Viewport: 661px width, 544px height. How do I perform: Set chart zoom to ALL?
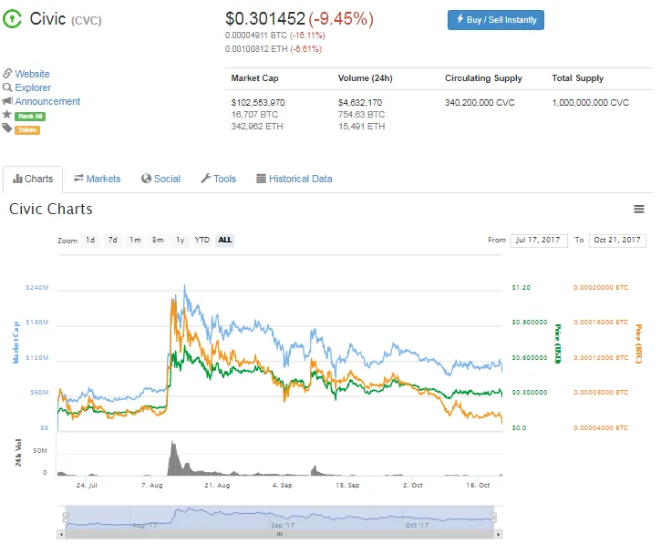[224, 241]
